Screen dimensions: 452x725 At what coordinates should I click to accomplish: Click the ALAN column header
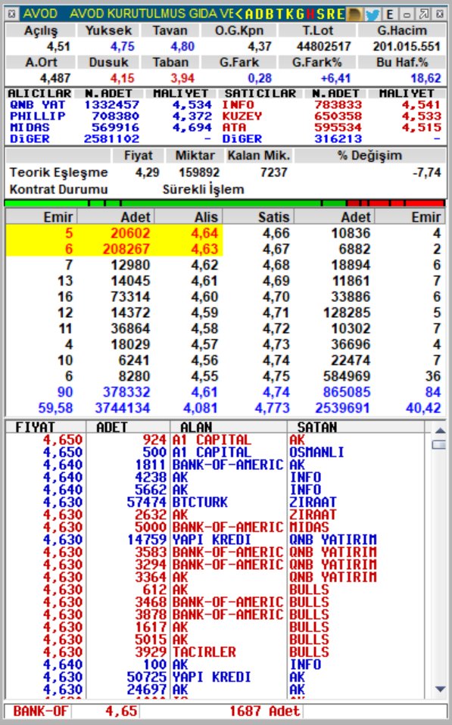(196, 427)
